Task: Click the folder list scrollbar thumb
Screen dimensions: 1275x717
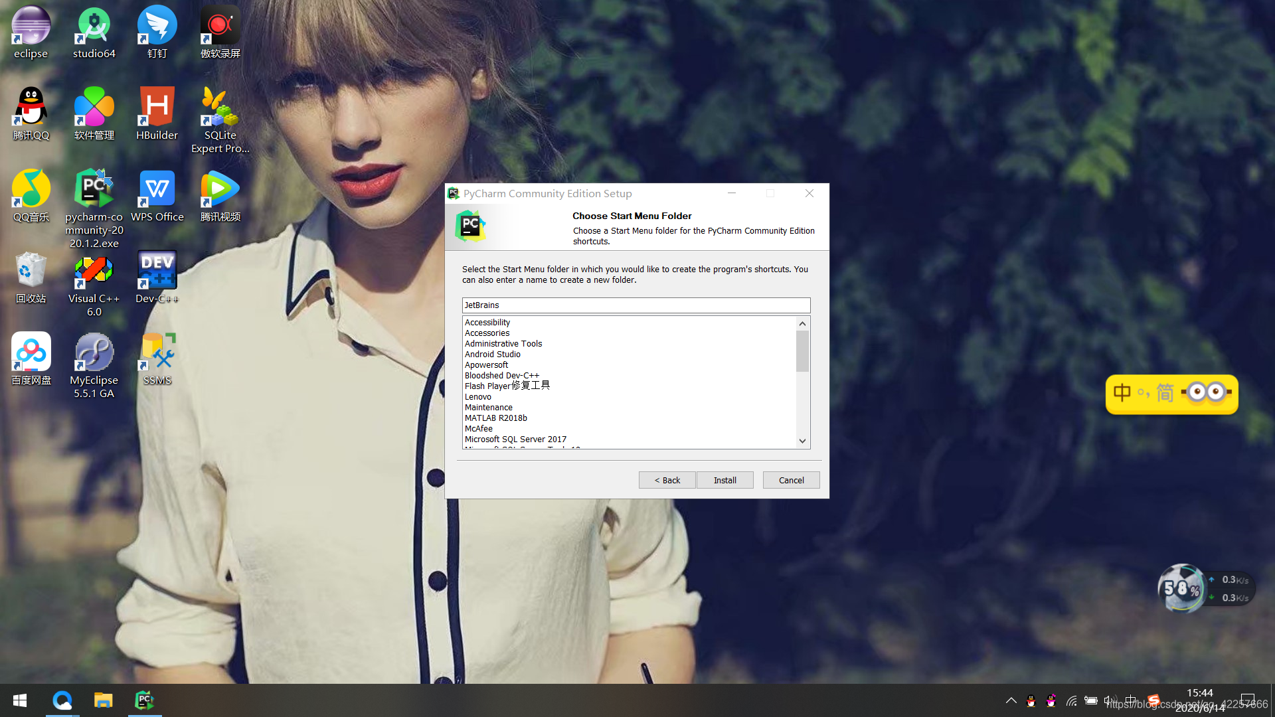Action: point(802,351)
